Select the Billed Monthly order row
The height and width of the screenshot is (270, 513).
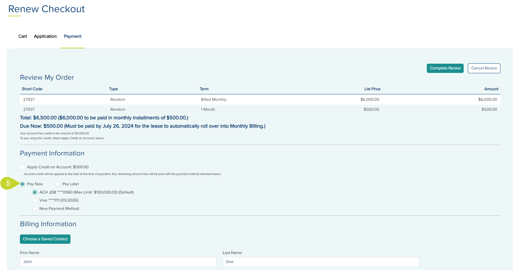213,99
